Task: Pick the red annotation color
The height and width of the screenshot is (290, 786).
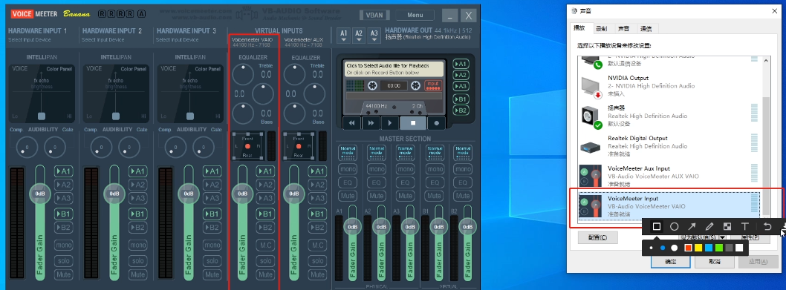Action: pyautogui.click(x=688, y=248)
